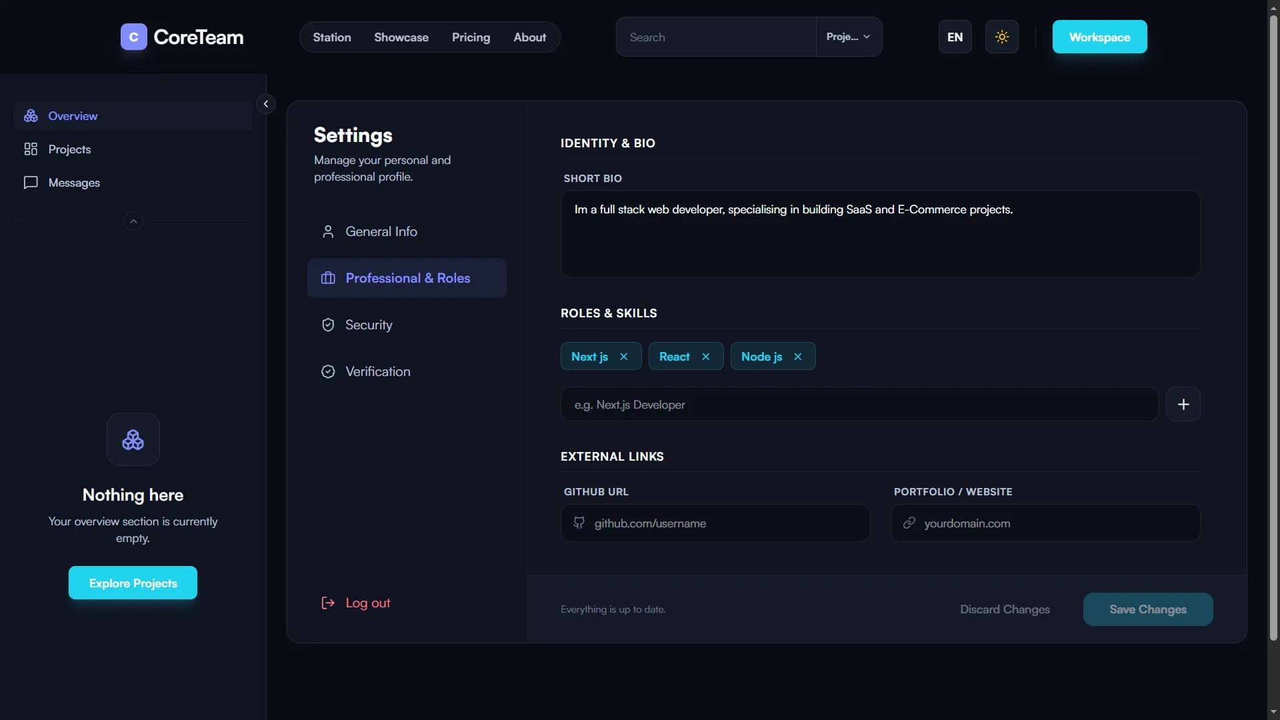This screenshot has width=1280, height=720.
Task: Click the cubes icon above Nothing here
Action: tap(133, 439)
